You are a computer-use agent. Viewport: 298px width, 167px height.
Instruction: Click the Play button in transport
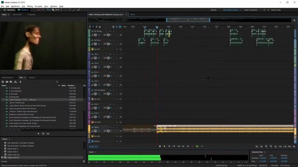(164, 146)
